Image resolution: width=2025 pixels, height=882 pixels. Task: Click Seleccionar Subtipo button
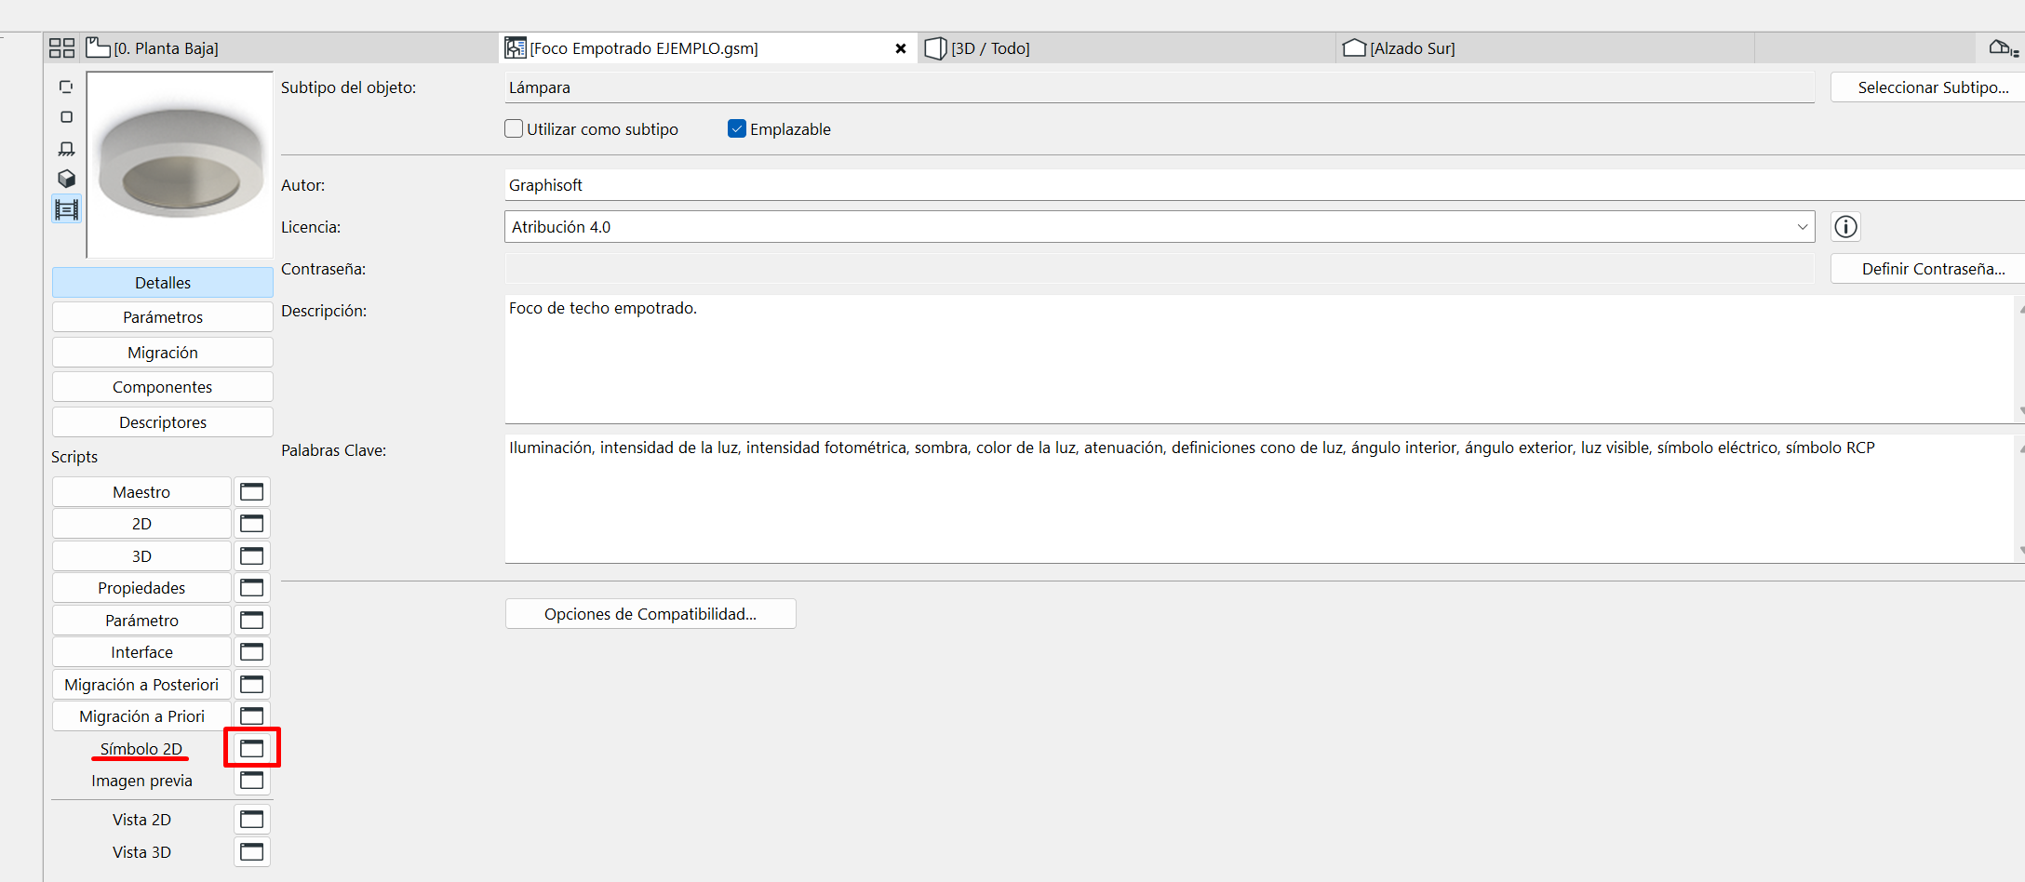tap(1932, 87)
